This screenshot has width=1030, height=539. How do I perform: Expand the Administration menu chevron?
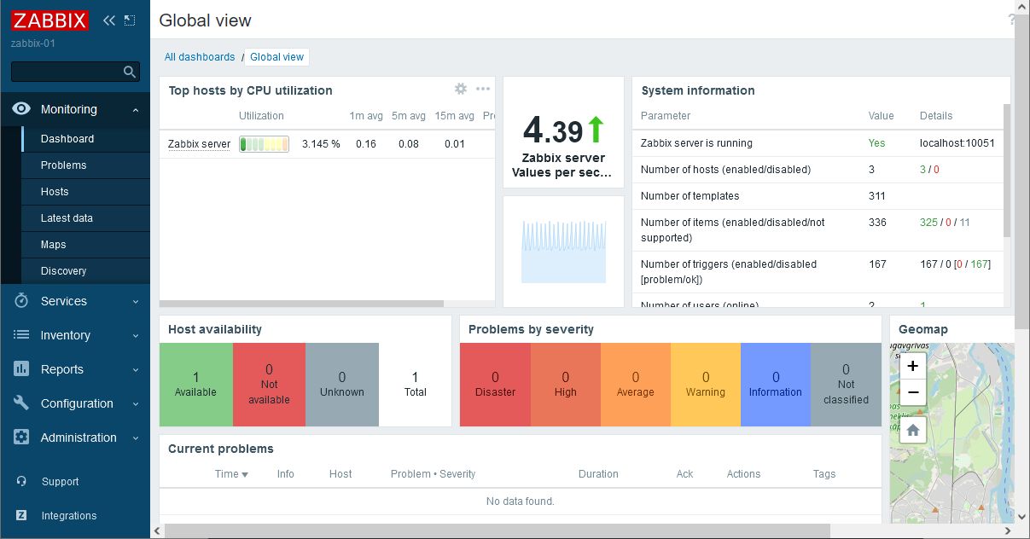pos(136,438)
